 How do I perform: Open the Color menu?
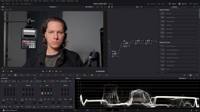pyautogui.click(x=57, y=1)
